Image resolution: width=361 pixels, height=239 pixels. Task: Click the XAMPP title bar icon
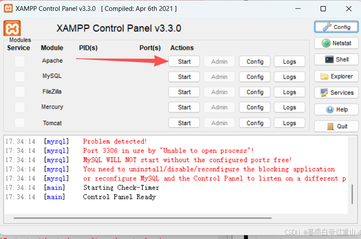tap(8, 9)
